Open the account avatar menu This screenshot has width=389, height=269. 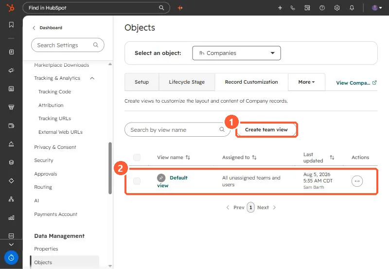click(376, 8)
